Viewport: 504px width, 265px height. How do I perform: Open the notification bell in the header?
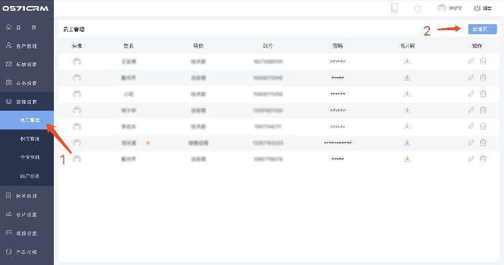pos(418,9)
